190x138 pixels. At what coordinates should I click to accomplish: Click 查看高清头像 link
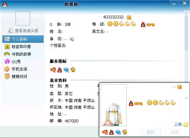click(26, 31)
